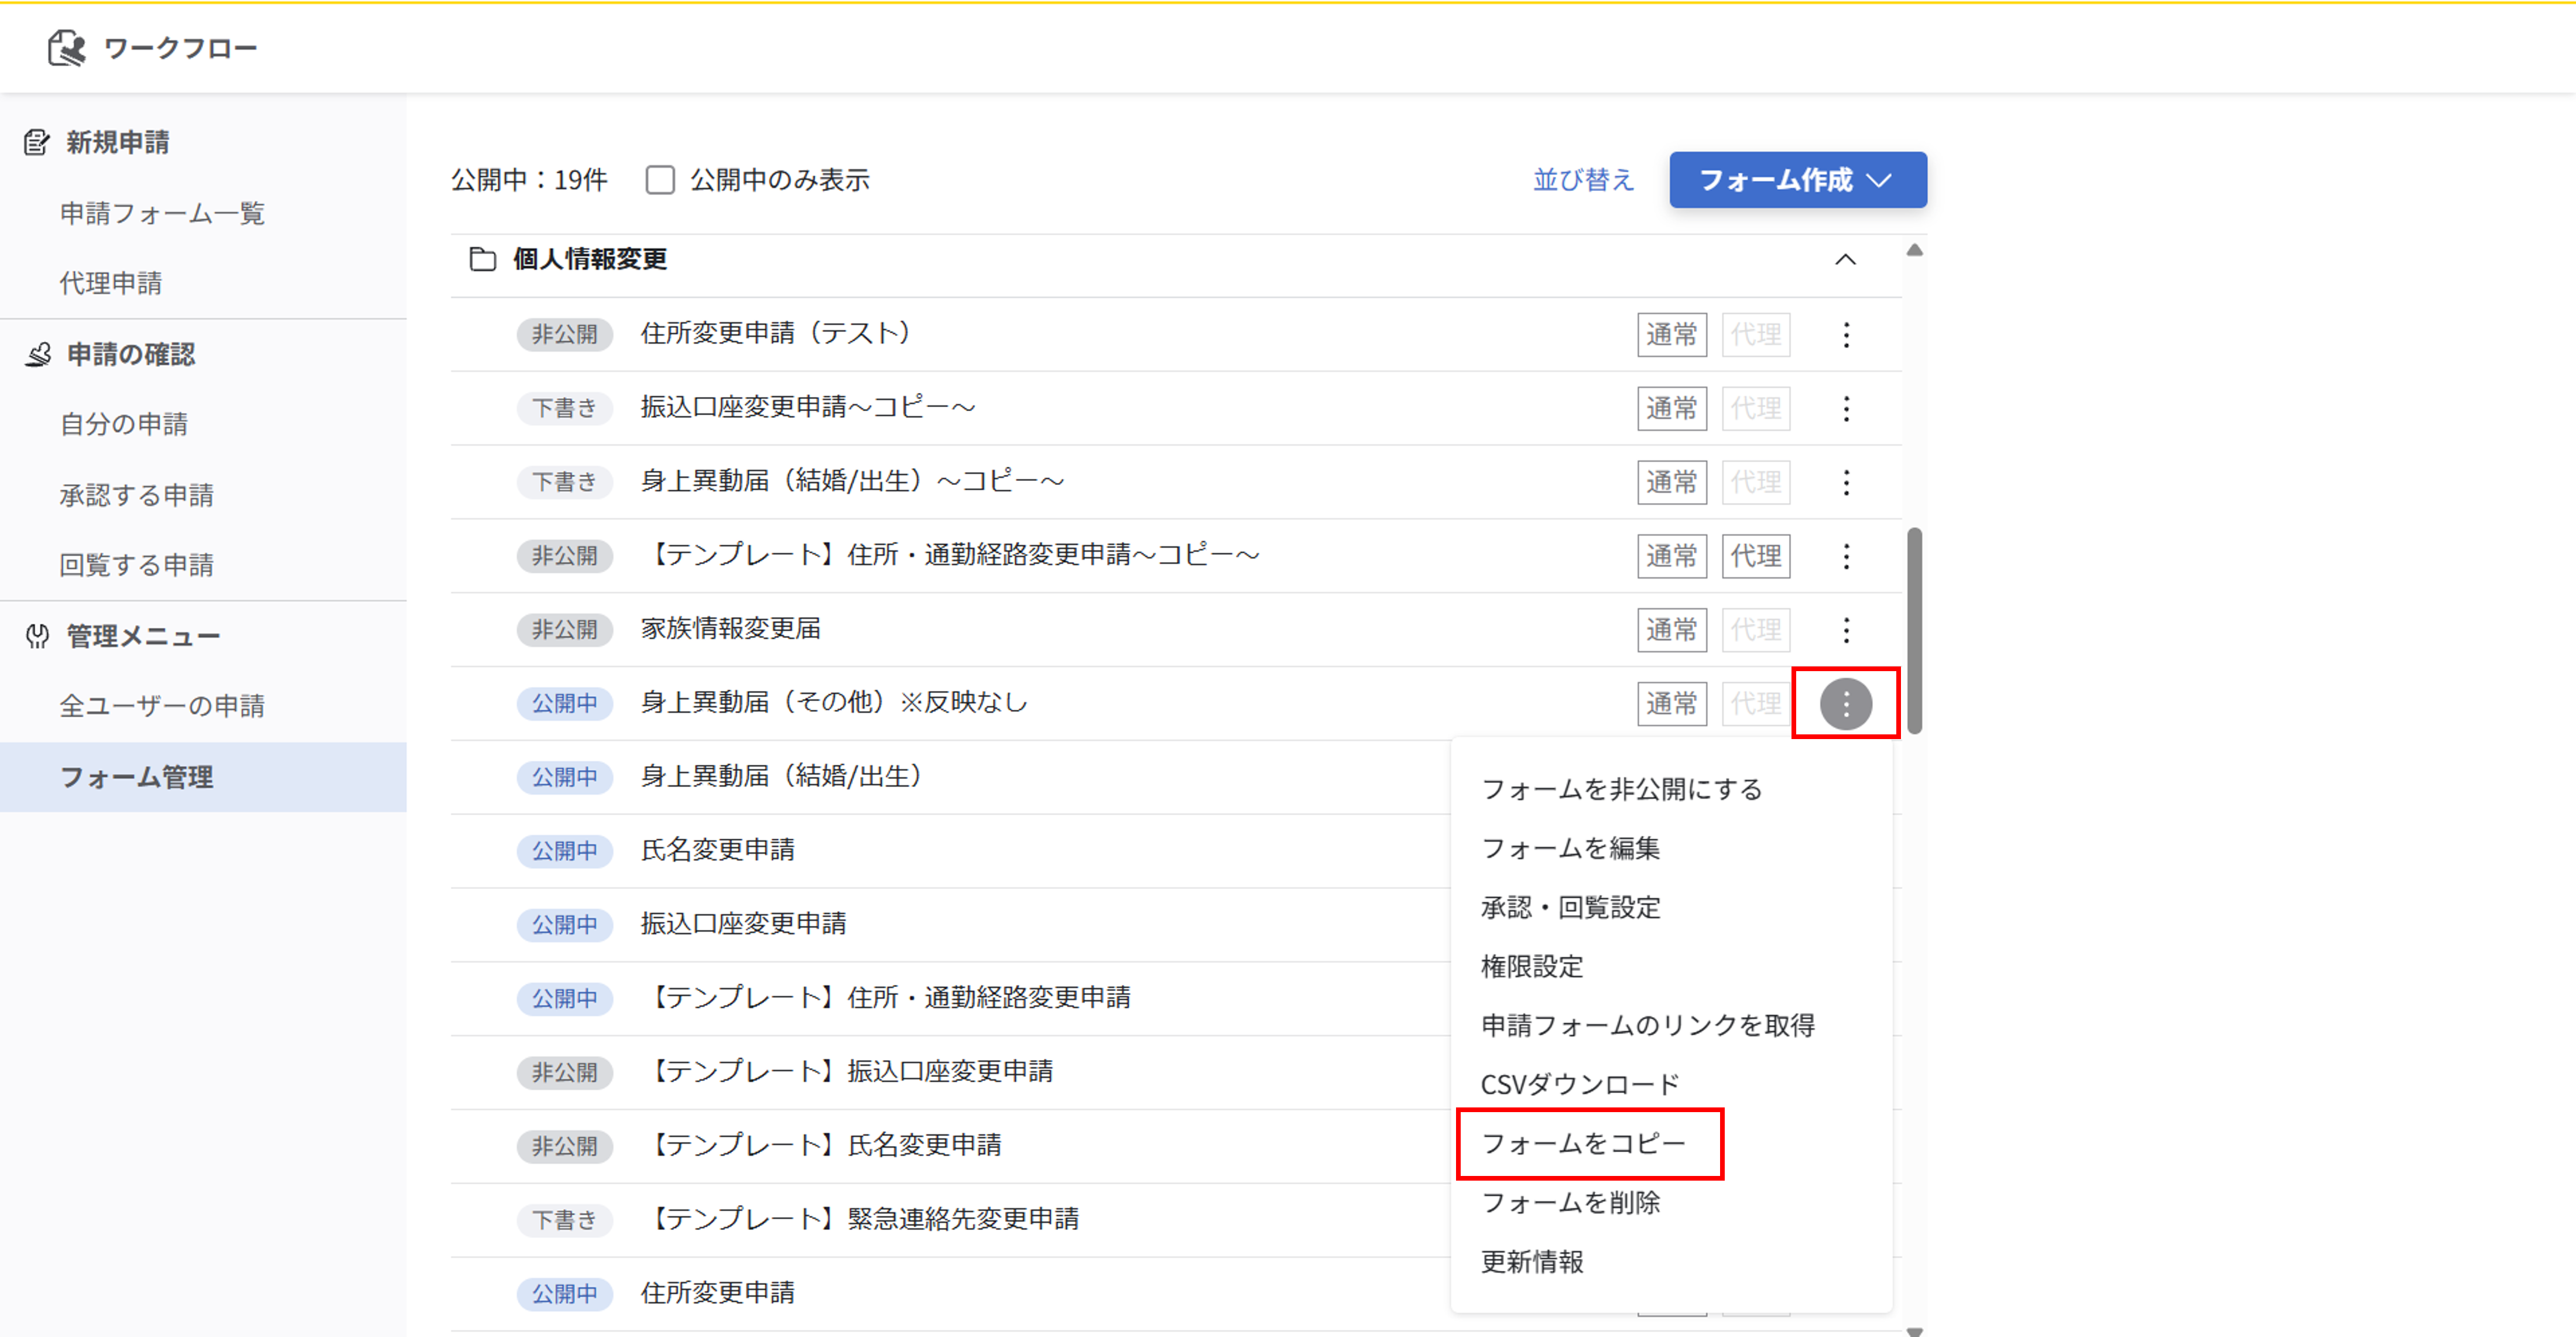The height and width of the screenshot is (1337, 2576).
Task: Click 公開中 badge on 氏名変更申請 row
Action: point(564,851)
